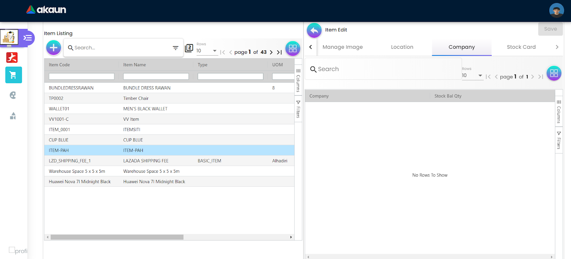
Task: Click the grid view icon in Item Listing
Action: (x=293, y=48)
